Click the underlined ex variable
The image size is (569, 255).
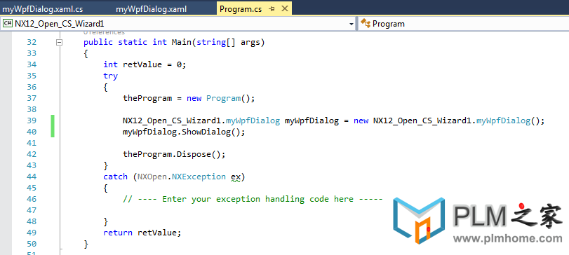click(236, 177)
